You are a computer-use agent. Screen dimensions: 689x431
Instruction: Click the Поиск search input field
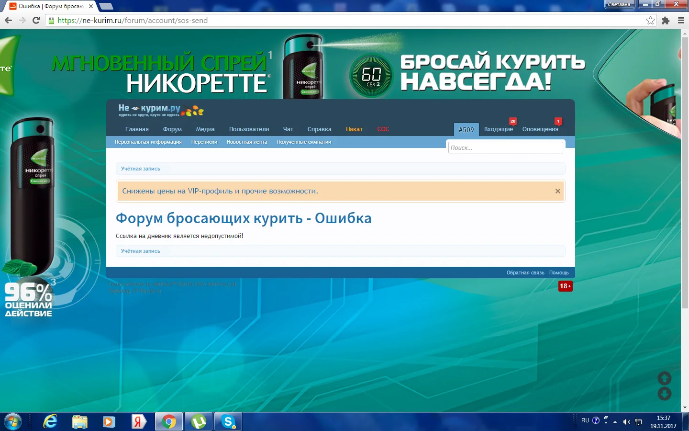pyautogui.click(x=505, y=148)
